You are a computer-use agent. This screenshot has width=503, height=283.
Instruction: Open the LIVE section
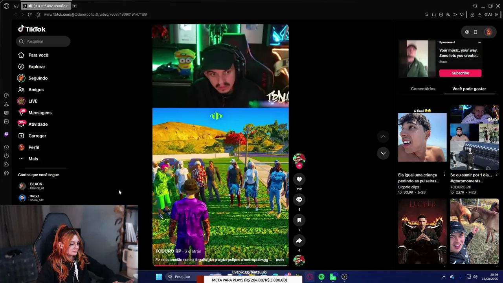coord(28,101)
